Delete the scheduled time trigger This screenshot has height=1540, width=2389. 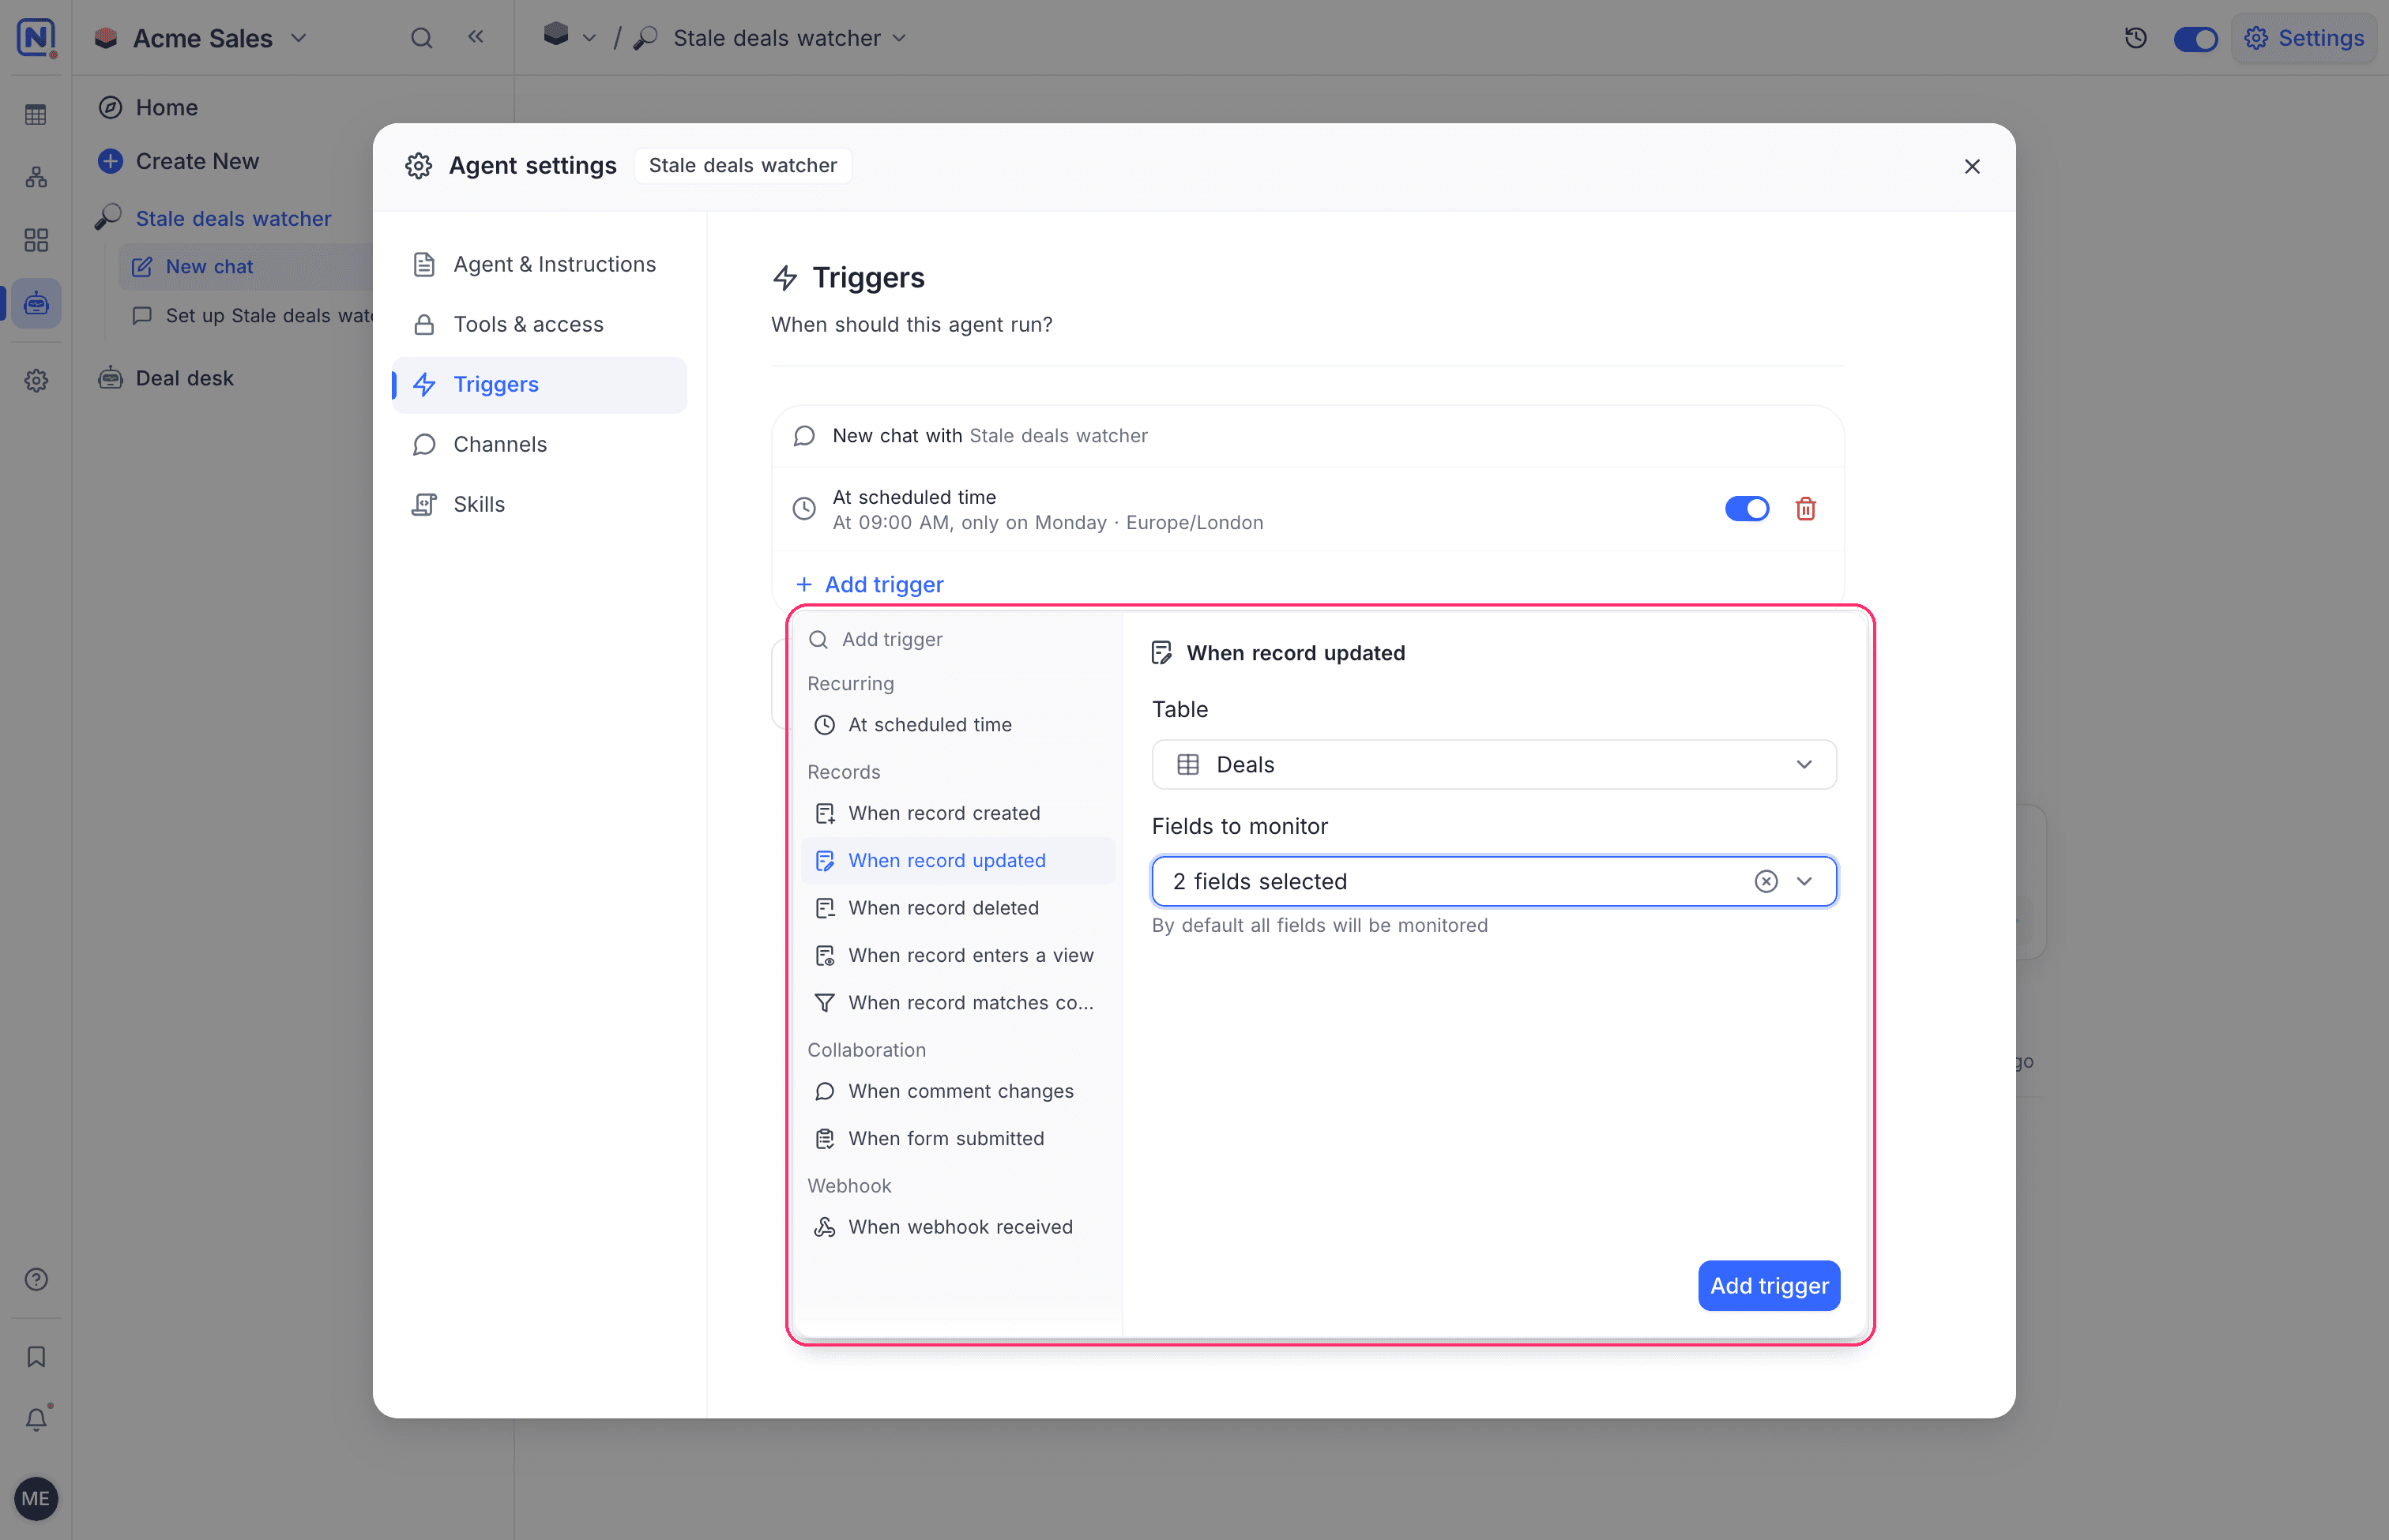[1804, 509]
